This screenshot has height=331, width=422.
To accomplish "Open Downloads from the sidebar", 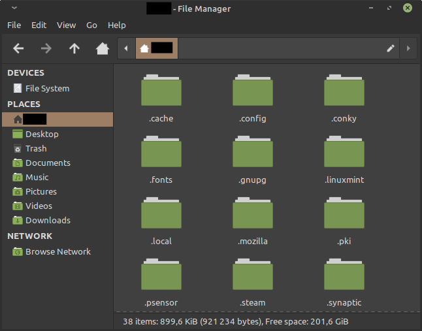I will click(57, 220).
